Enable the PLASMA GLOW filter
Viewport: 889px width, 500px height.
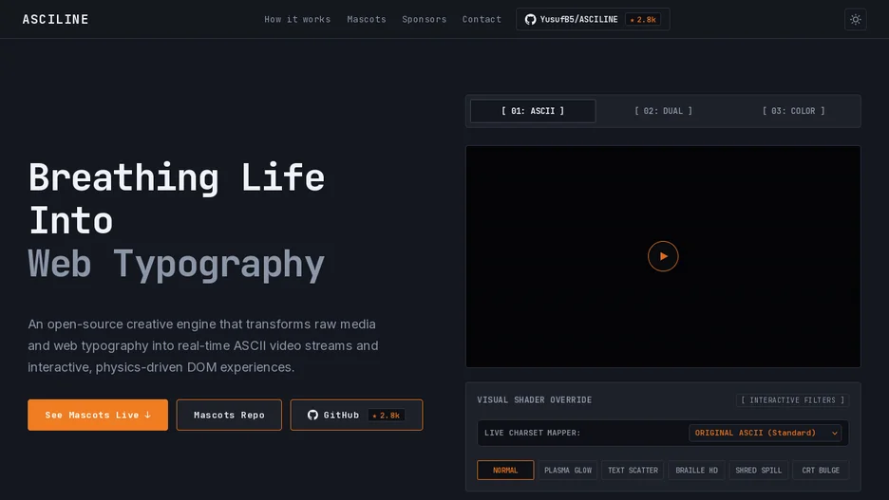point(568,470)
